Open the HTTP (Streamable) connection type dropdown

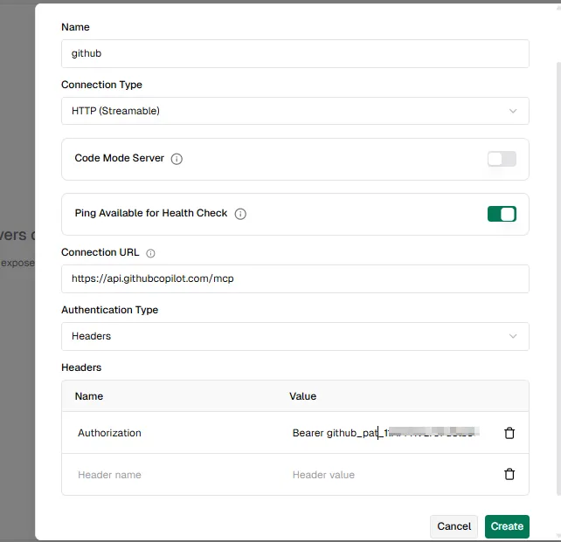[x=295, y=111]
